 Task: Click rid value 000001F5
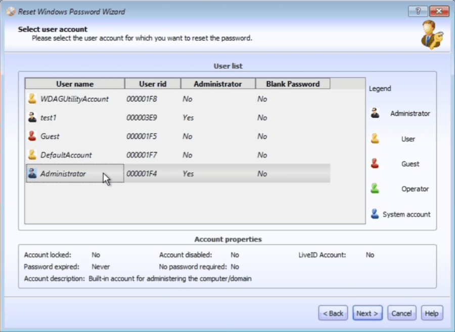tap(142, 136)
